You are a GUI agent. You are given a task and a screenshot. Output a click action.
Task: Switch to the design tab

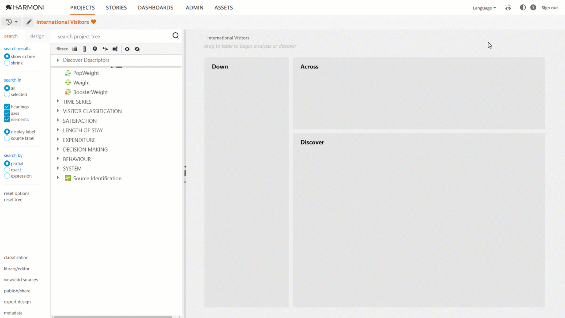[x=37, y=36]
